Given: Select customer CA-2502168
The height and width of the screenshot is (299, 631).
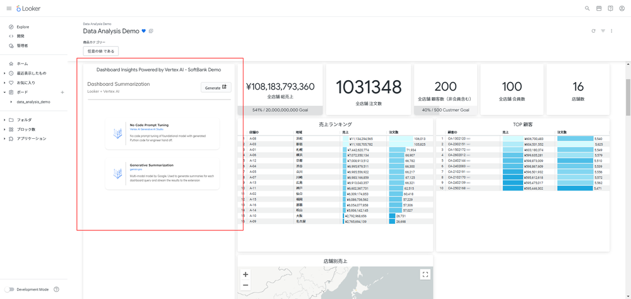Looking at the screenshot, I should point(456,189).
